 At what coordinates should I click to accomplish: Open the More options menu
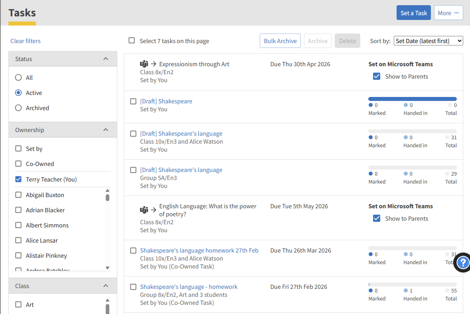[448, 13]
